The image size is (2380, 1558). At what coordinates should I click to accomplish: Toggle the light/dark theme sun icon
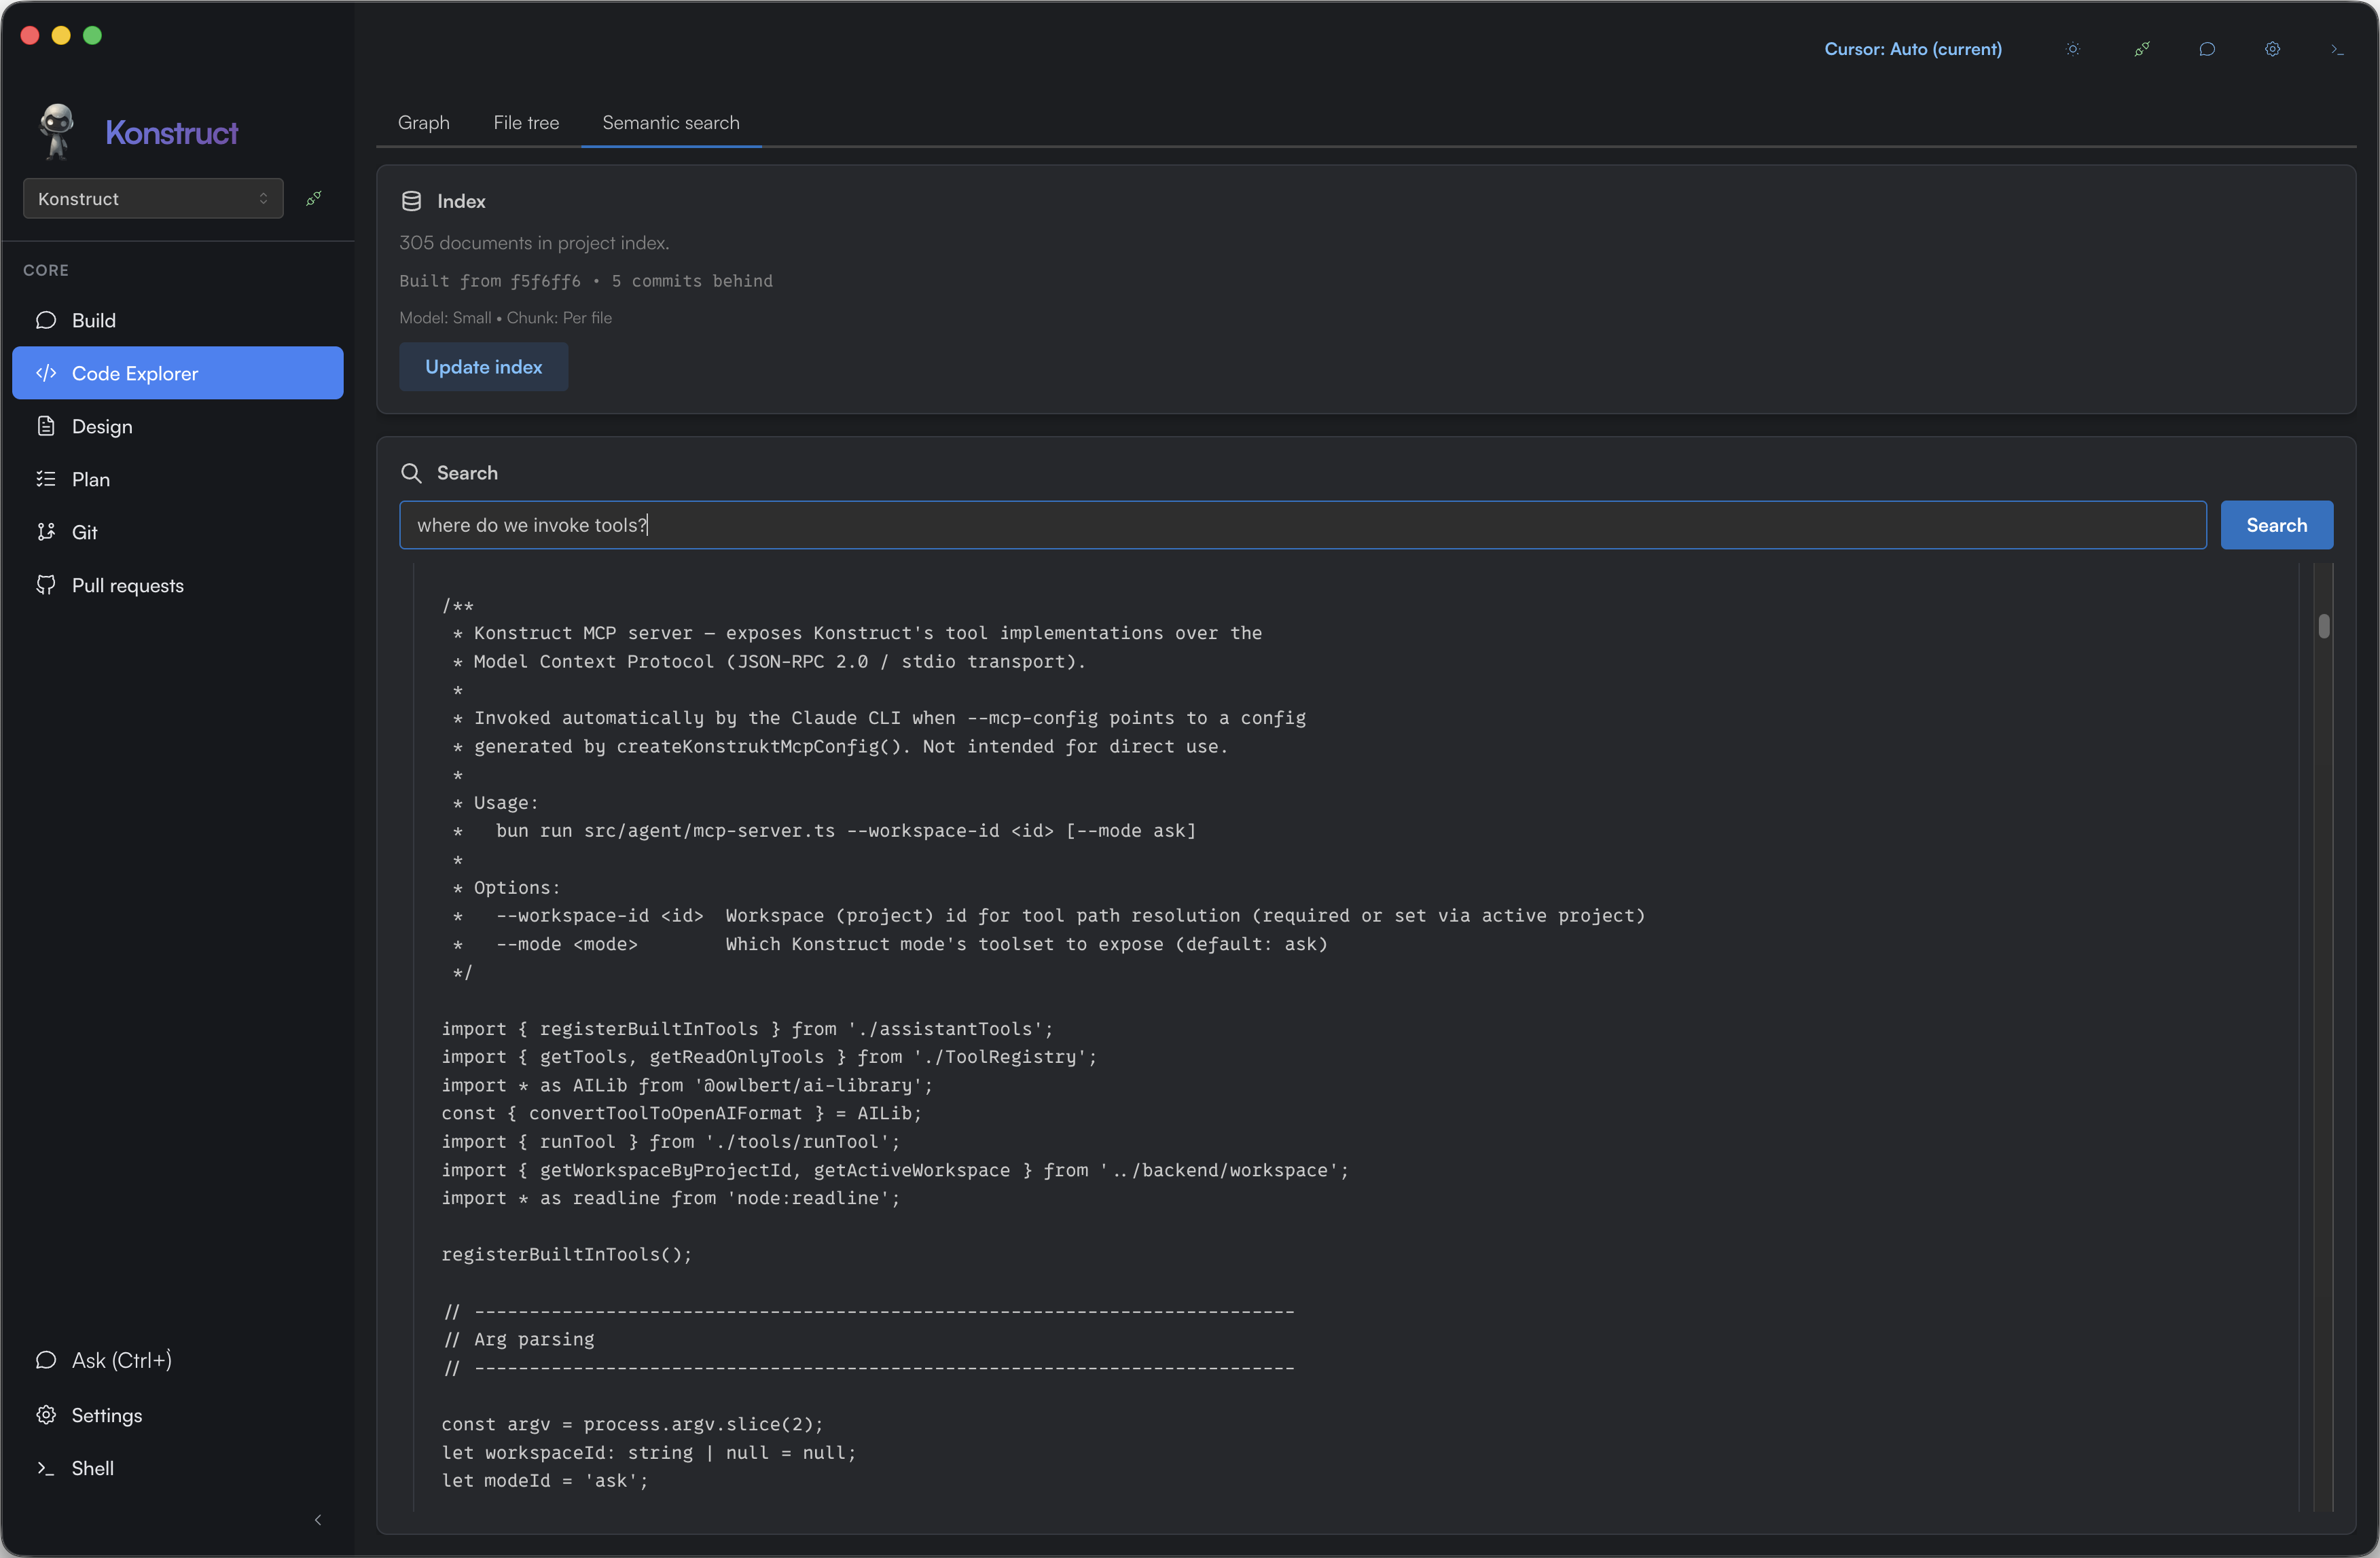point(2073,49)
